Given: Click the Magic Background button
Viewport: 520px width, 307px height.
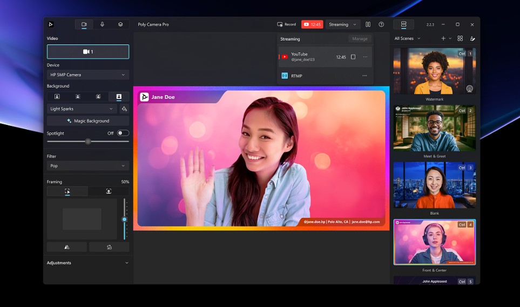Looking at the screenshot, I should click(88, 121).
